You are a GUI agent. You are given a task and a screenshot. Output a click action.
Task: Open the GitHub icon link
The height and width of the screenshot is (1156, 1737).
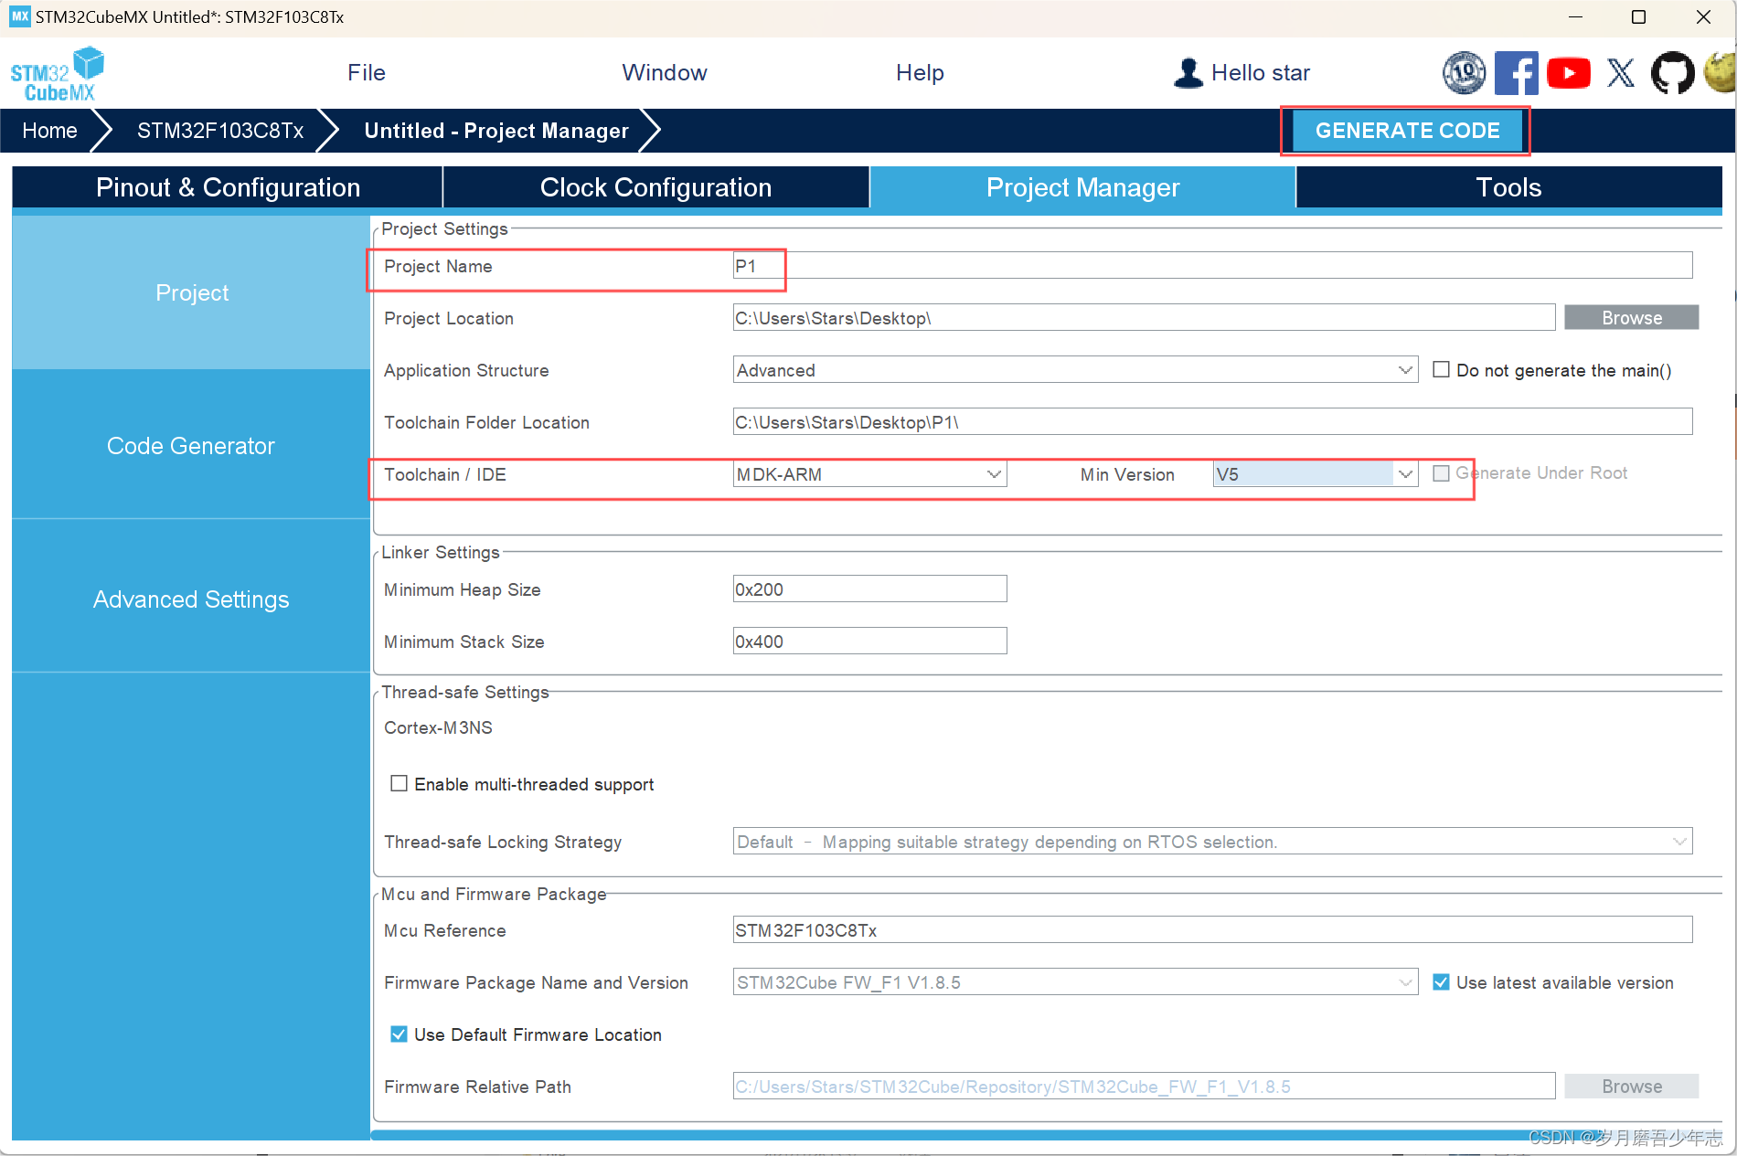[1672, 73]
